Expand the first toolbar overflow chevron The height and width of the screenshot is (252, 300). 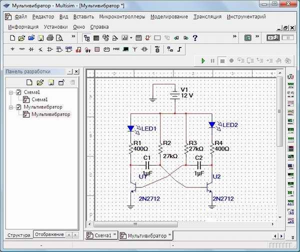(x=73, y=36)
